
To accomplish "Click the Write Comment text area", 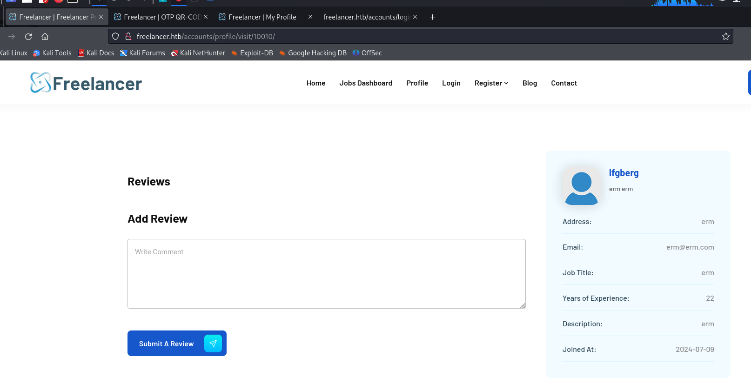I will point(326,274).
